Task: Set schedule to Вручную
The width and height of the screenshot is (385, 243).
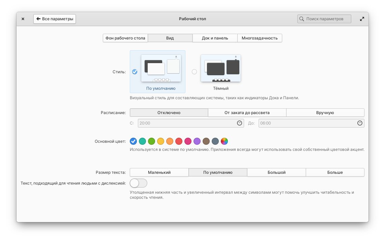Action: click(x=325, y=113)
